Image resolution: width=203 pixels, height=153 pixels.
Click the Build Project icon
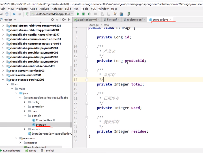tap(27, 14)
